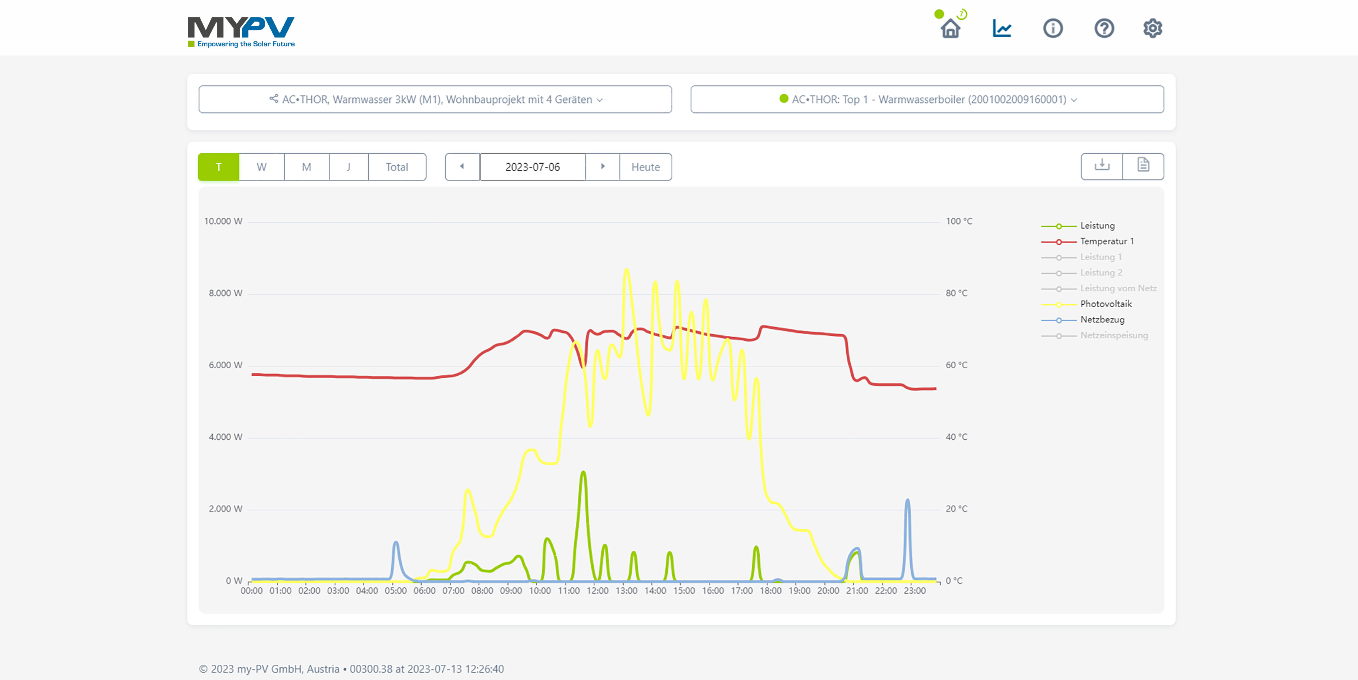1358x680 pixels.
Task: Switch to the W week tab
Action: pos(261,167)
